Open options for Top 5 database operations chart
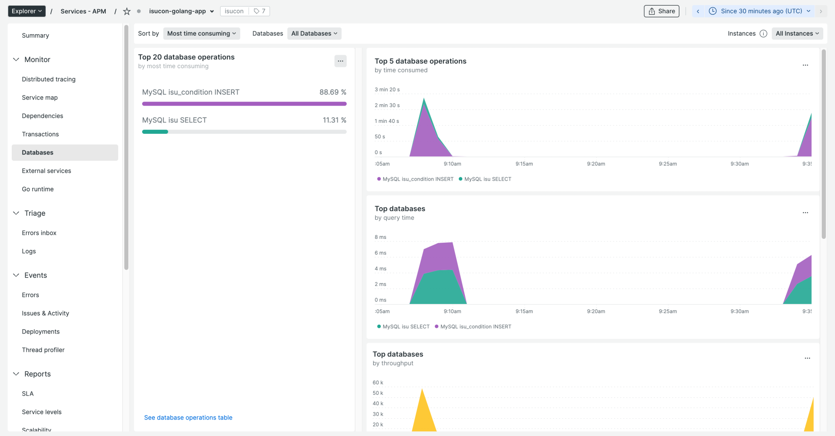The image size is (835, 436). 805,65
